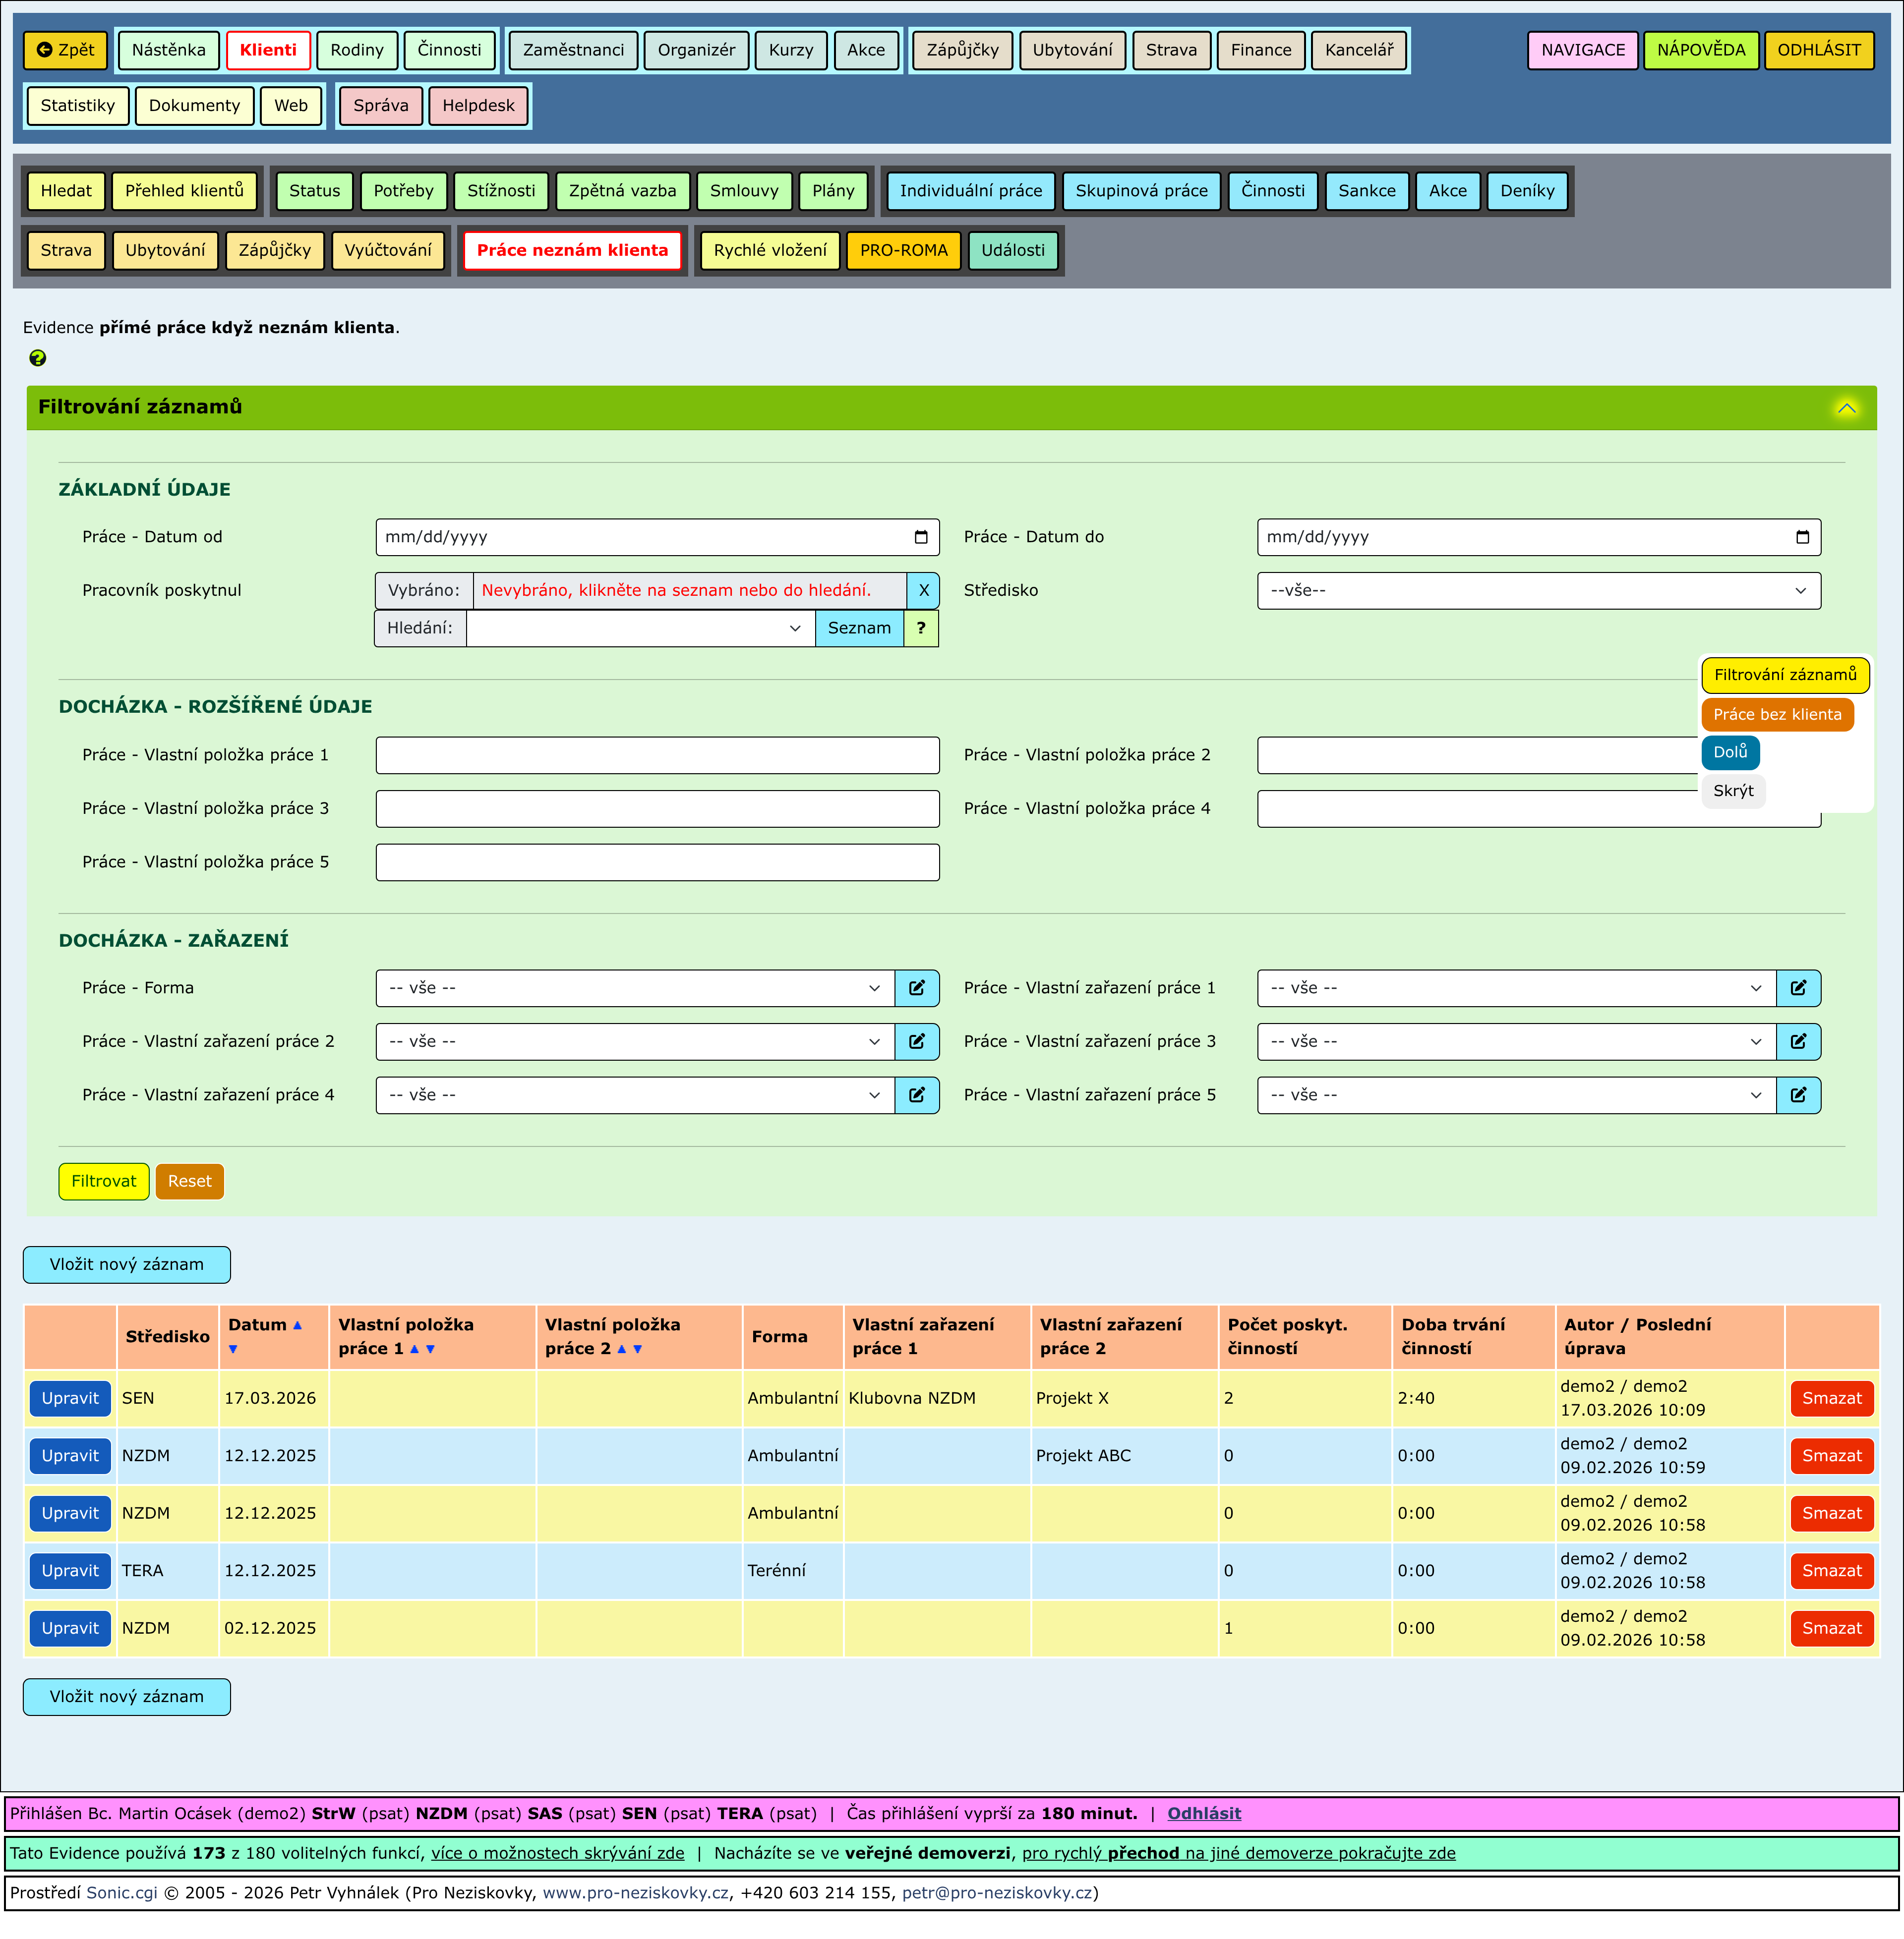The image size is (1904, 1939).
Task: Open the Středisko dropdown
Action: [1538, 590]
